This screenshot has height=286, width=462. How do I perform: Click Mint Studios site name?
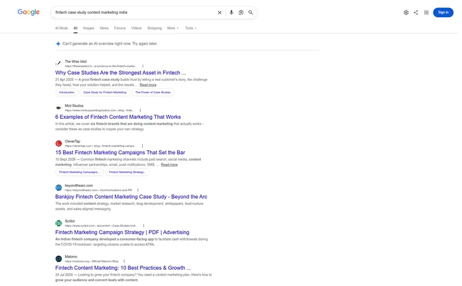click(74, 106)
